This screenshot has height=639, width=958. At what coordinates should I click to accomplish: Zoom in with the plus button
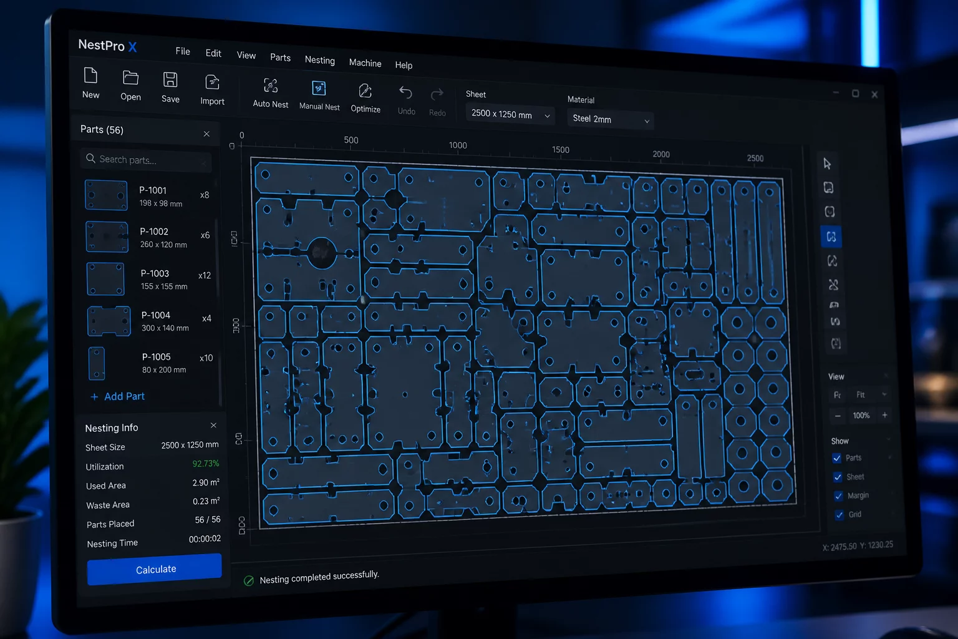pyautogui.click(x=884, y=415)
